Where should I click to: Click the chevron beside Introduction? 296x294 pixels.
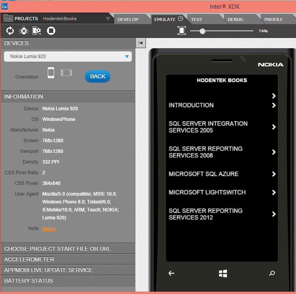274,105
